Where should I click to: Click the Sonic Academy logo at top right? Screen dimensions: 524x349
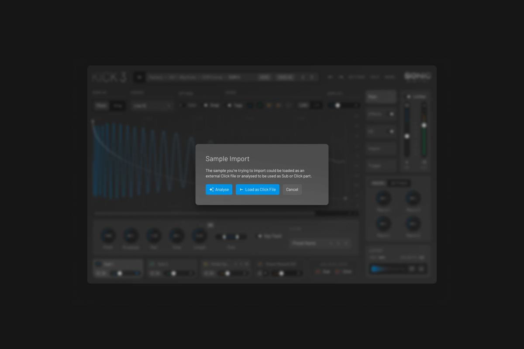pos(417,76)
